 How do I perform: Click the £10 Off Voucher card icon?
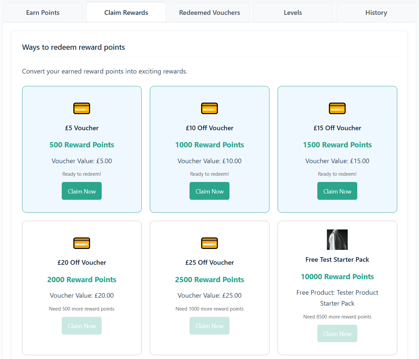point(209,108)
